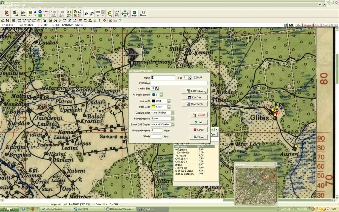The image size is (339, 212).
Task: Click the Edit Position button
Action: click(195, 91)
